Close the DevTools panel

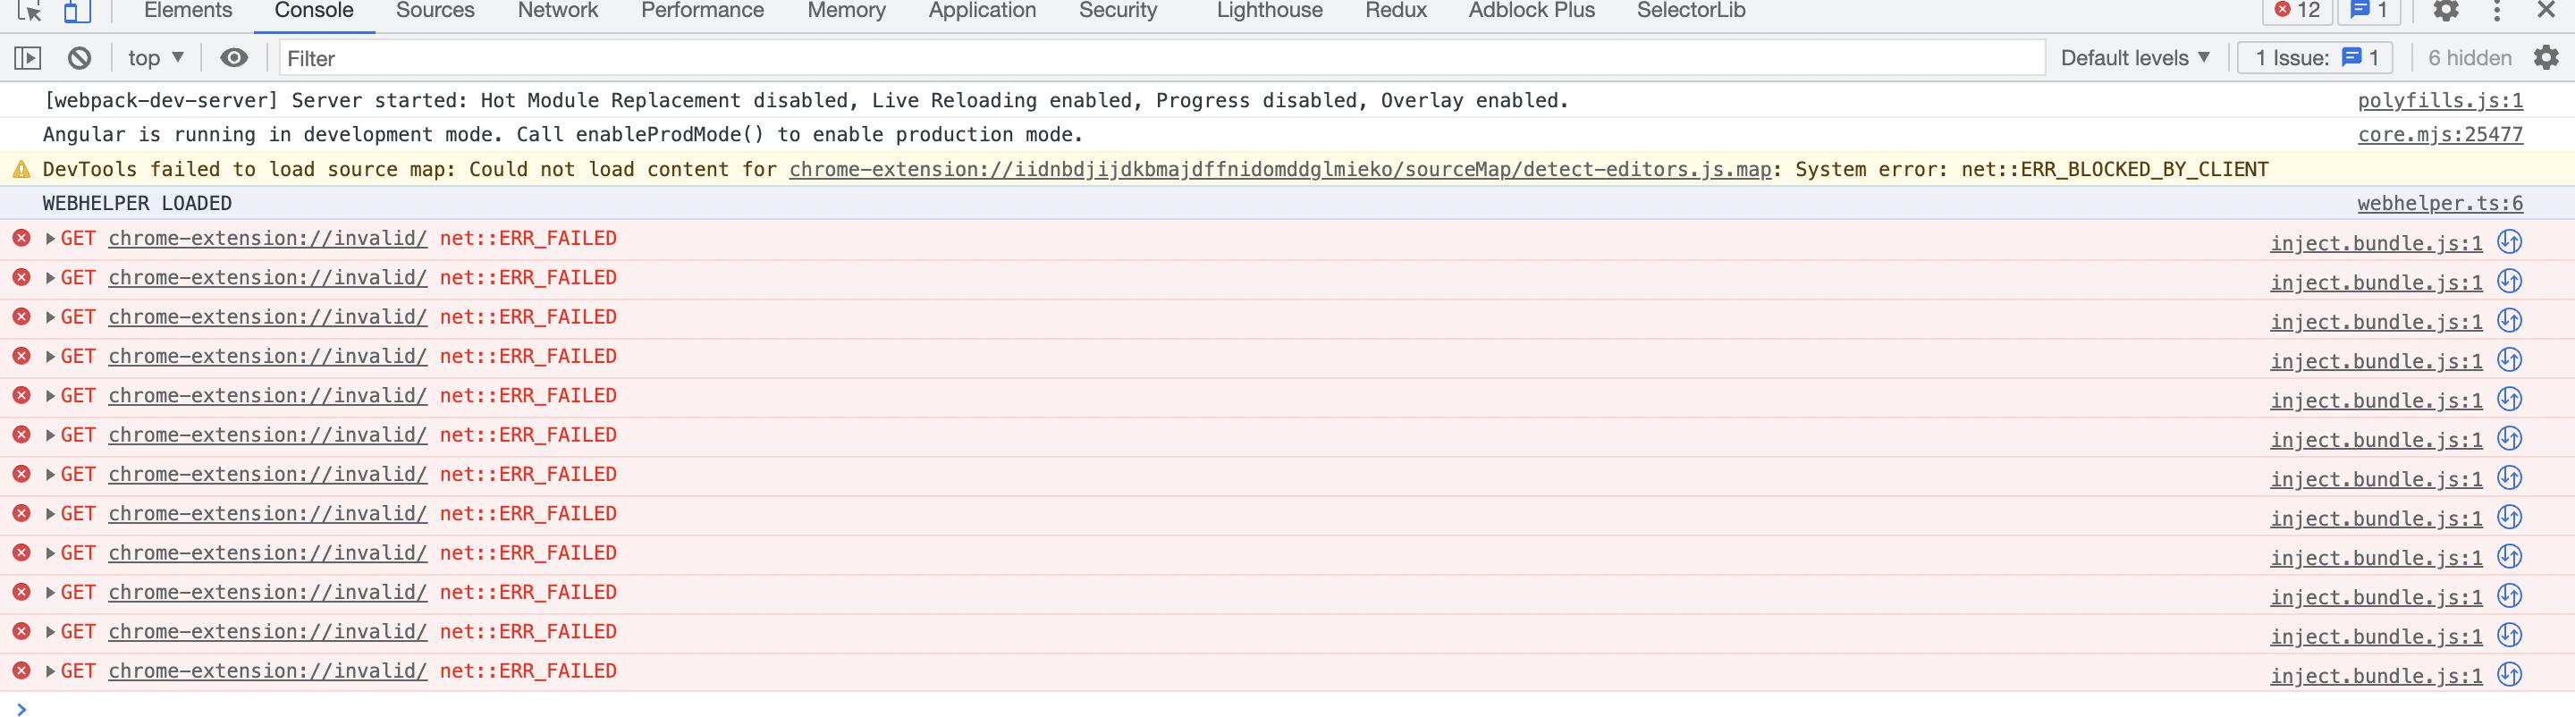pos(2546,11)
